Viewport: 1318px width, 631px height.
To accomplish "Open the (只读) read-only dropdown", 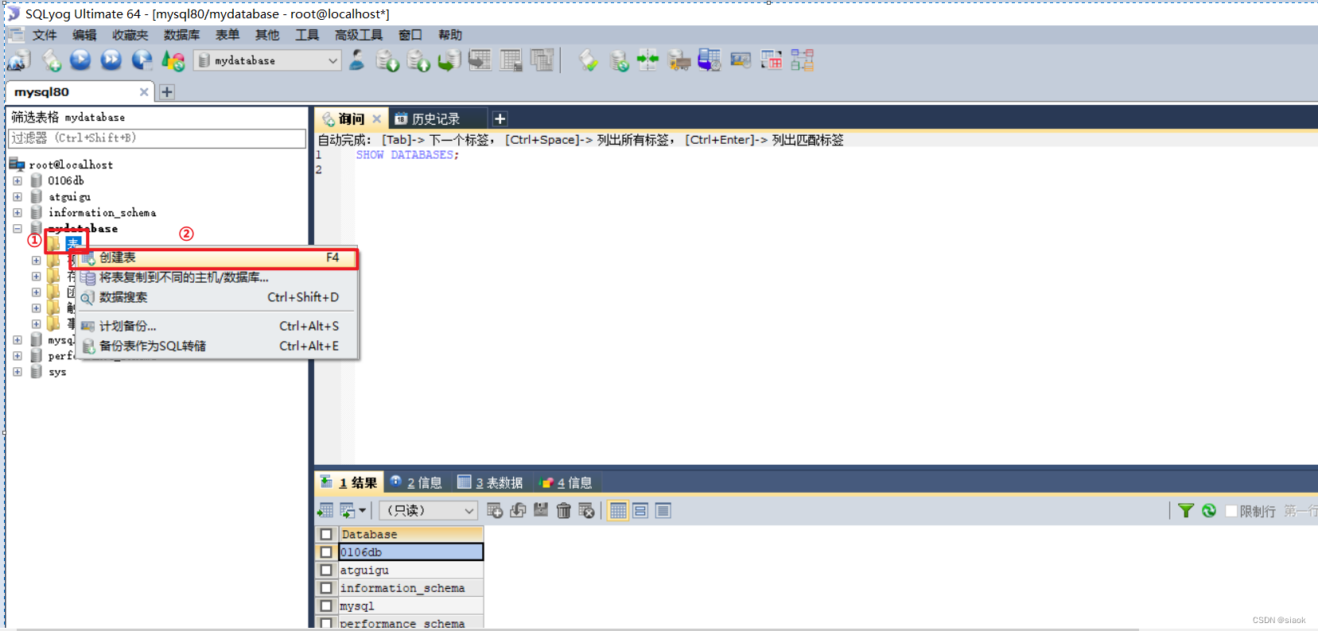I will pyautogui.click(x=428, y=510).
